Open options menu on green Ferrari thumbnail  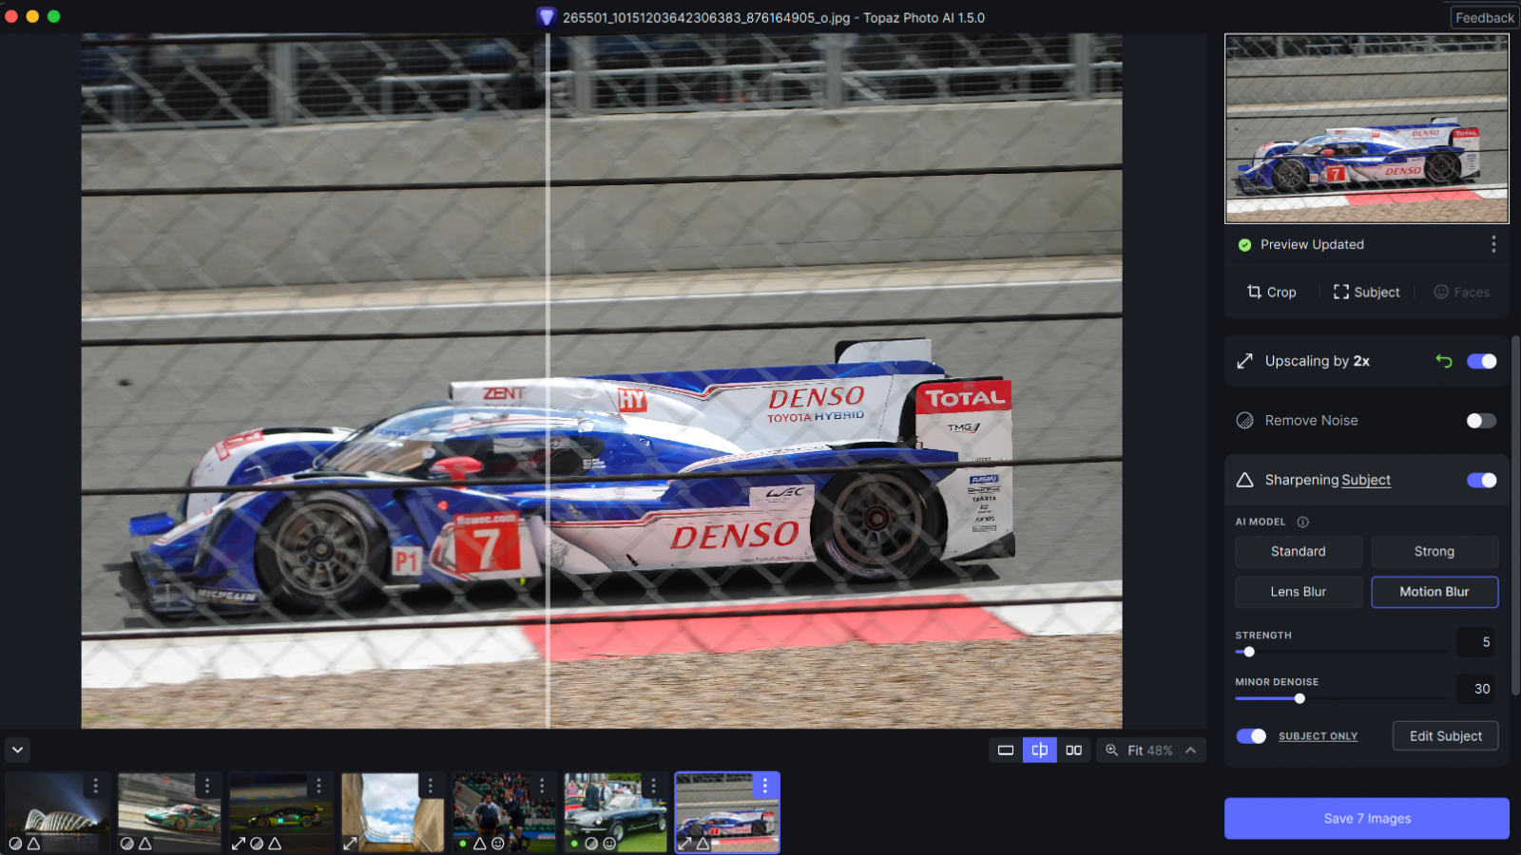[207, 786]
